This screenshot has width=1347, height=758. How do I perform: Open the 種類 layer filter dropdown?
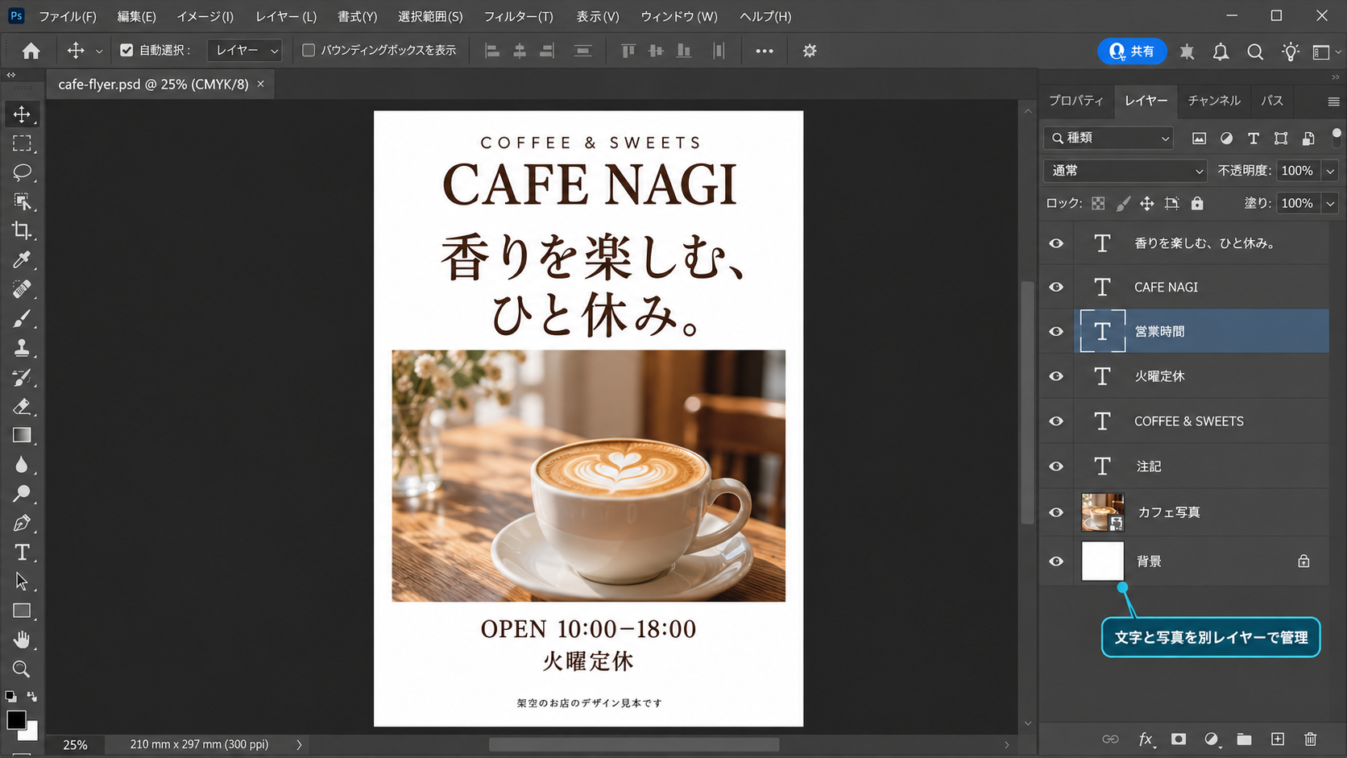tap(1109, 138)
